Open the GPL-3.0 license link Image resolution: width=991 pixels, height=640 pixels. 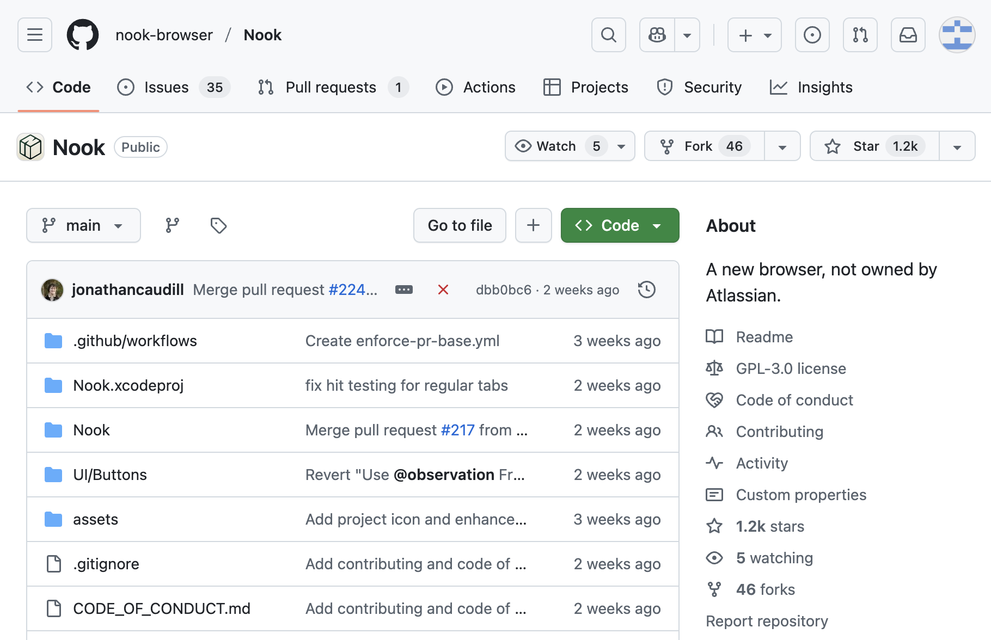[791, 368]
